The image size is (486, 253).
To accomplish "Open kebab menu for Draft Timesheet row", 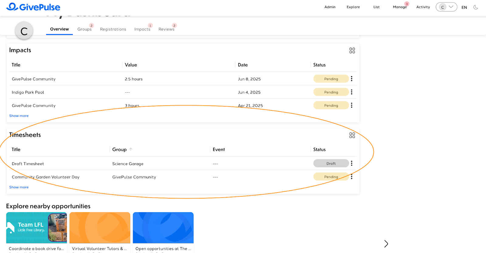I will [x=352, y=163].
